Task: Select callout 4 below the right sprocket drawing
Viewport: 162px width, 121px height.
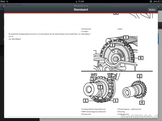Action: click(x=142, y=103)
